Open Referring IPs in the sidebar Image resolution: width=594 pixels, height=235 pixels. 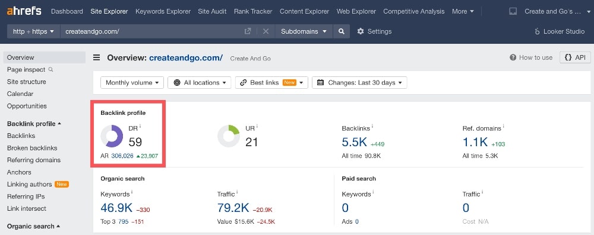26,196
